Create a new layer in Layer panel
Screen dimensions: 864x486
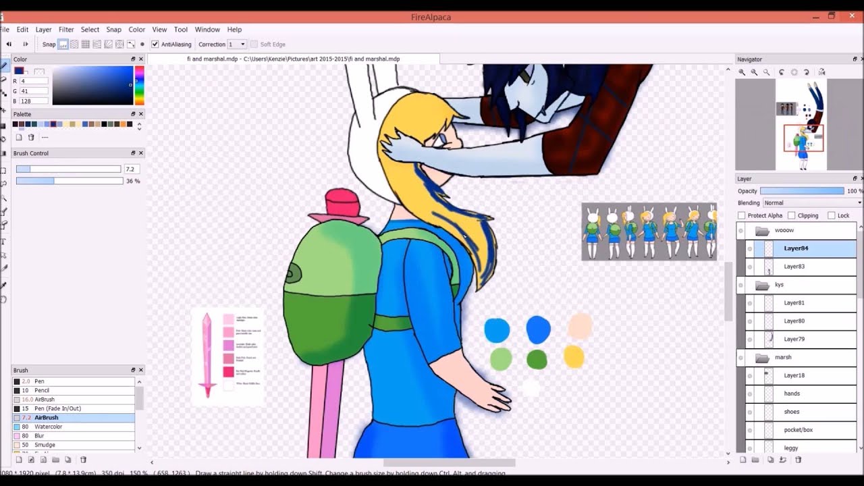(743, 460)
